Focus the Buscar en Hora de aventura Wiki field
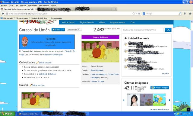This screenshot has height=116, width=193. (x=143, y=30)
